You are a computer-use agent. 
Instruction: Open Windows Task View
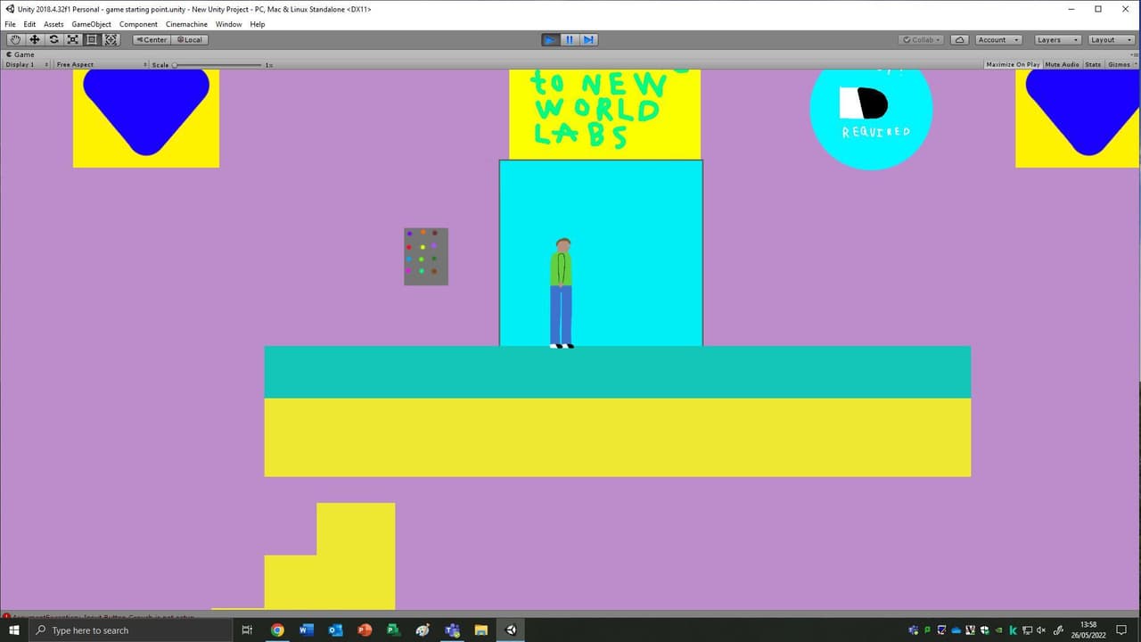247,630
